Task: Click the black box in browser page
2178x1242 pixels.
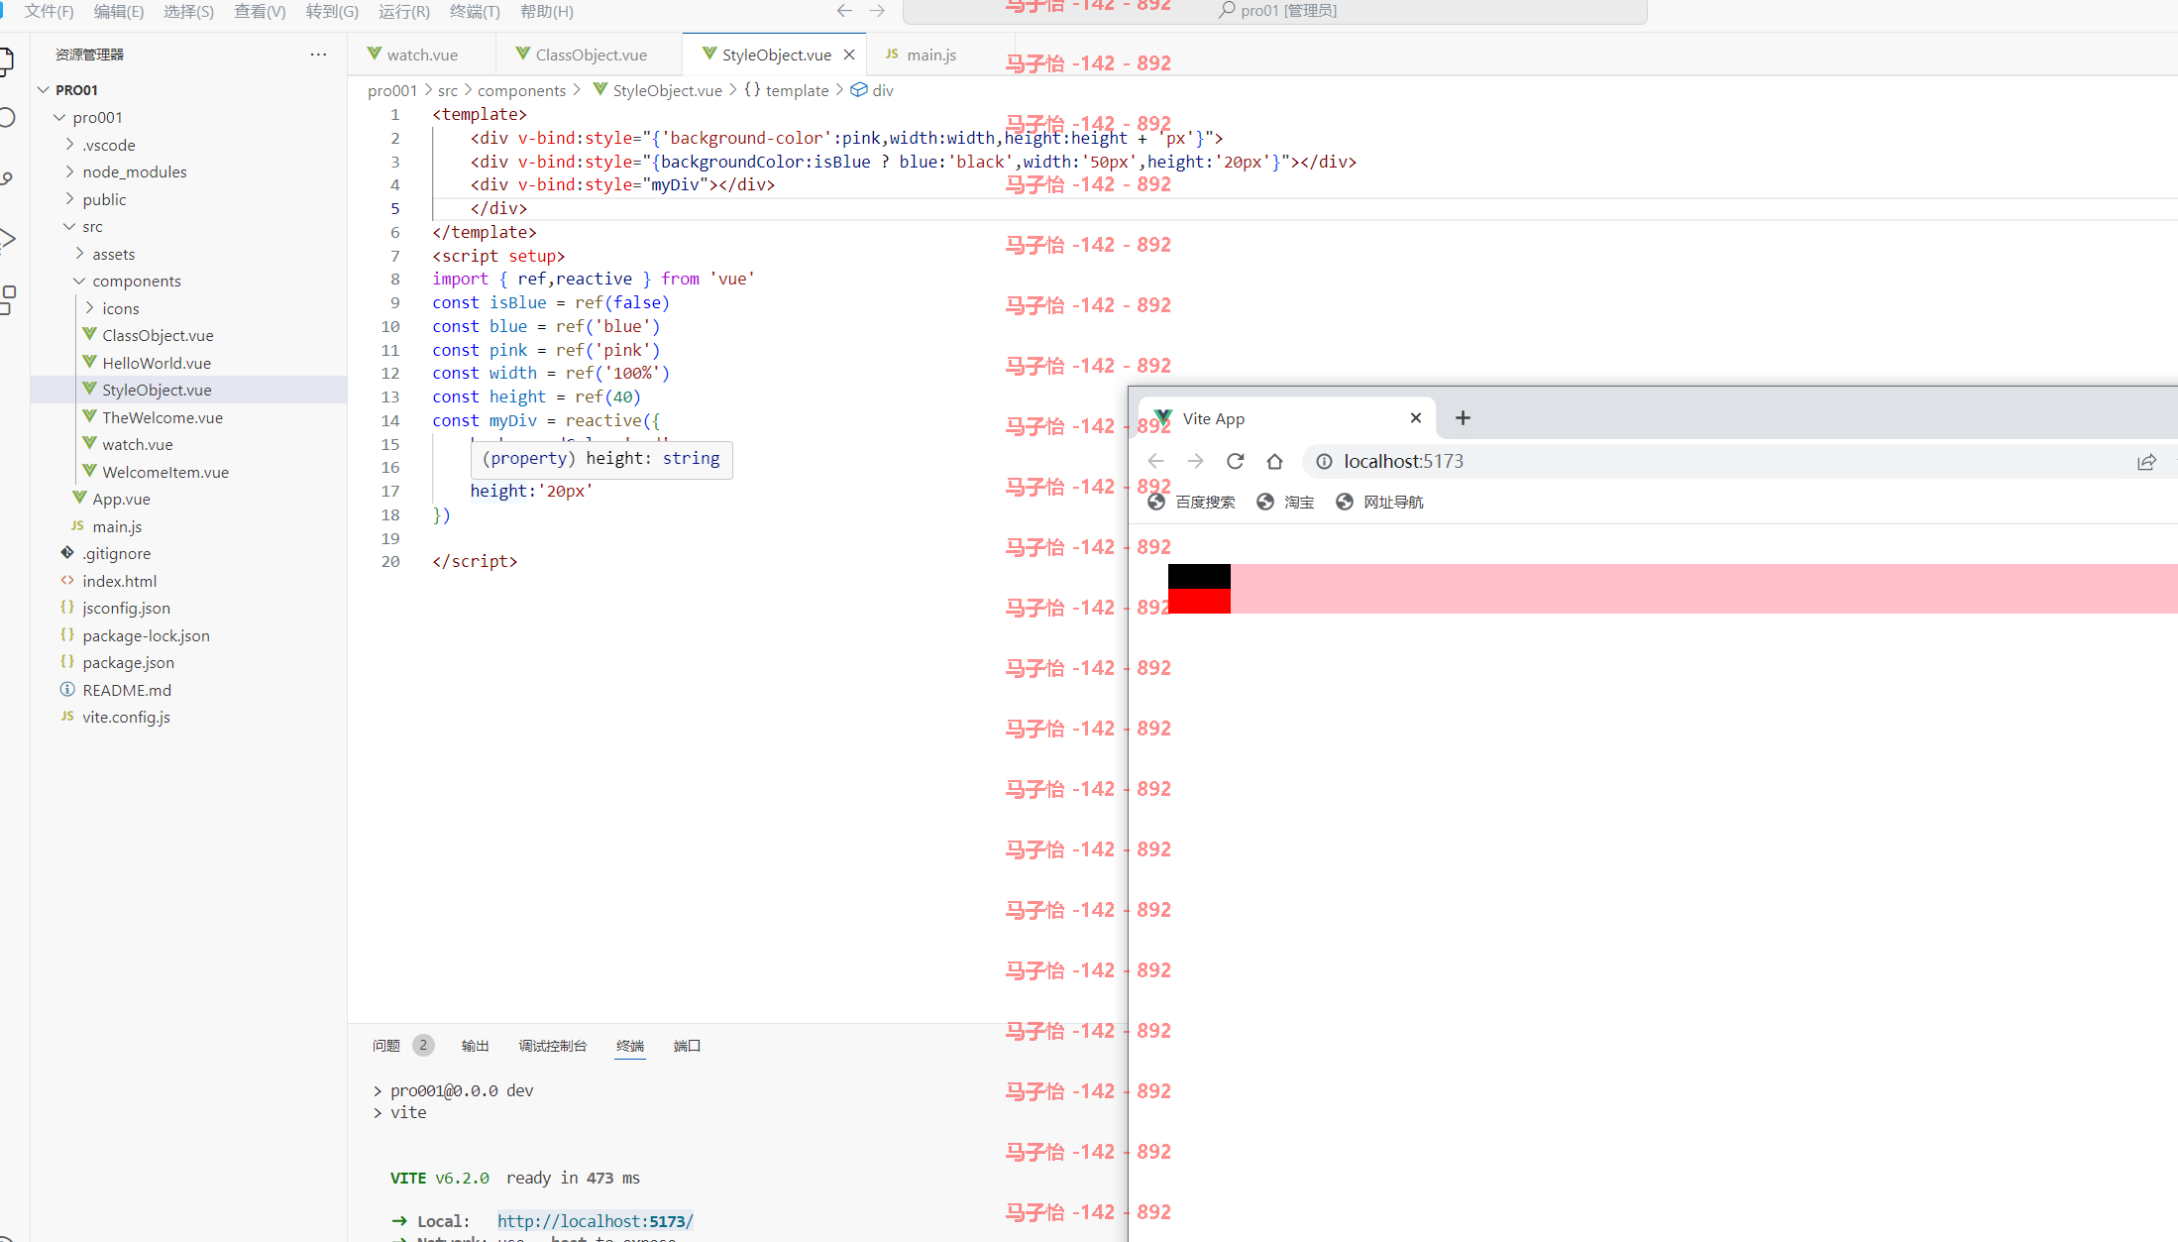Action: coord(1199,576)
